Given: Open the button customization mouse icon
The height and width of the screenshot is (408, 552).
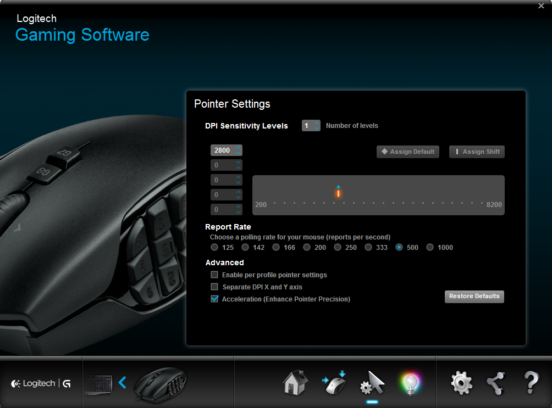Looking at the screenshot, I should 334,383.
